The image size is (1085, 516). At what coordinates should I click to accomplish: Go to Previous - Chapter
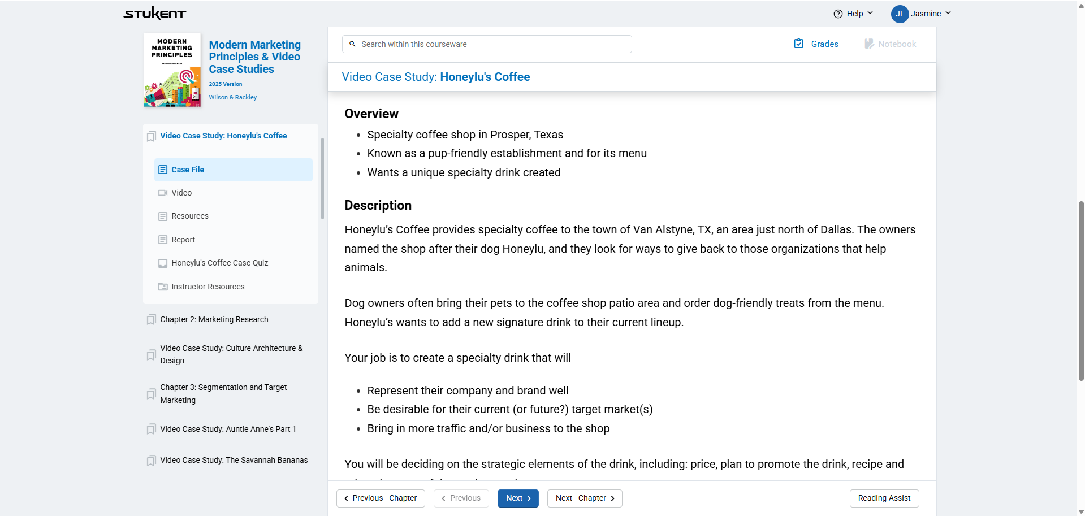click(381, 498)
